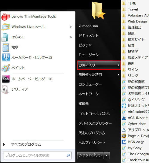Open ネットワーク from Start menu

89,94
